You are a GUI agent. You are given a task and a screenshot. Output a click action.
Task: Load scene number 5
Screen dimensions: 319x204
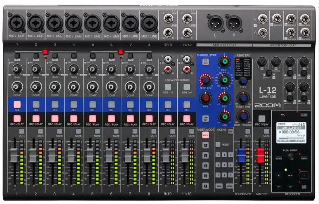pos(224,164)
